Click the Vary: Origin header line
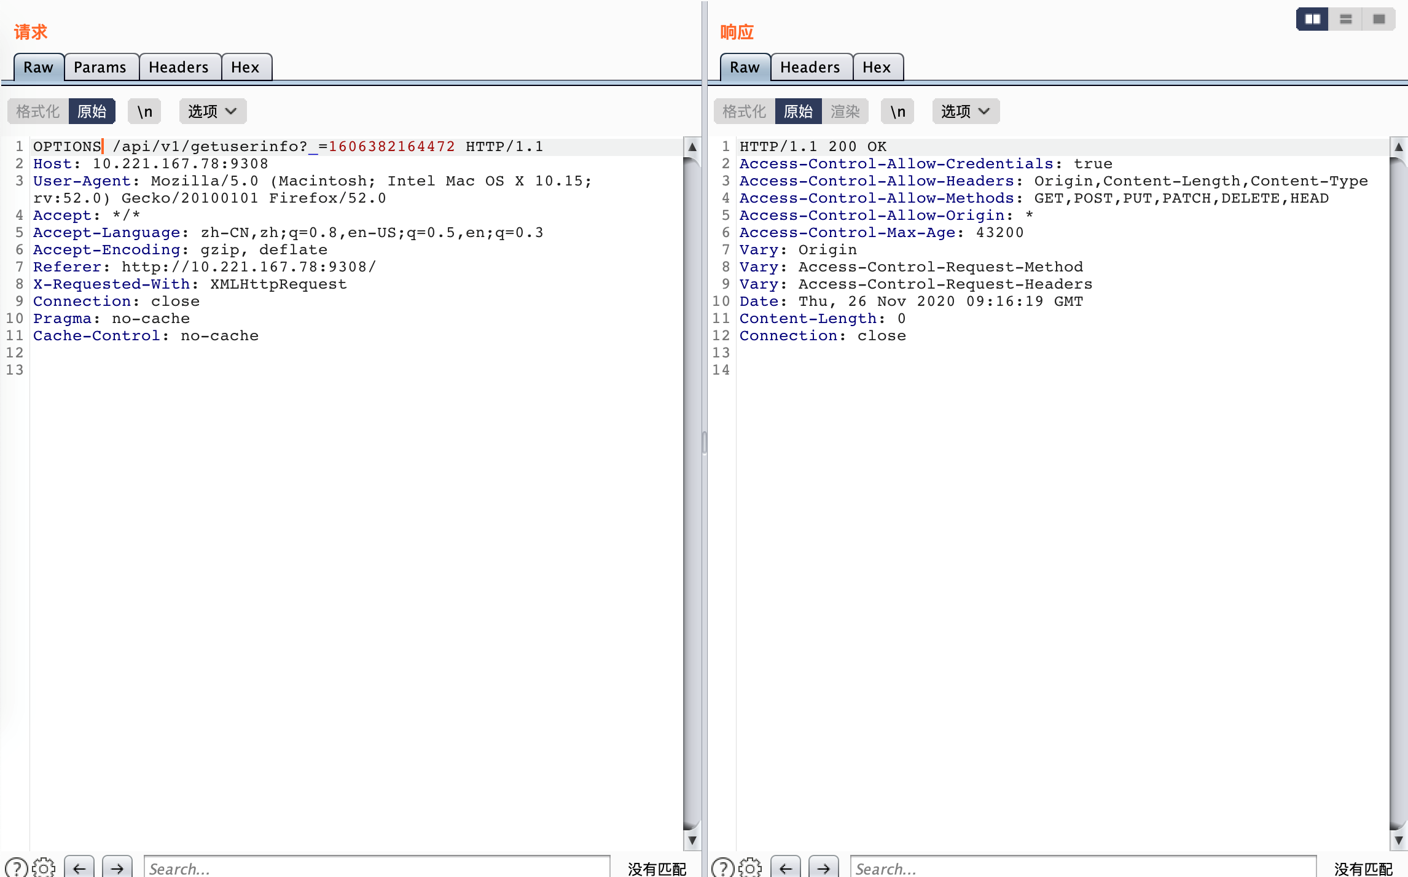The height and width of the screenshot is (877, 1408). (798, 250)
